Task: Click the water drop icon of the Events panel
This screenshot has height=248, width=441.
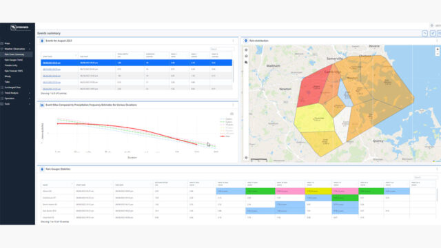Action: 42,41
